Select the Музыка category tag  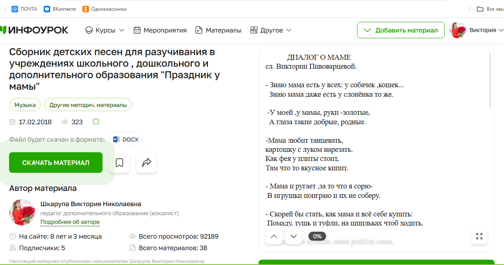25,105
